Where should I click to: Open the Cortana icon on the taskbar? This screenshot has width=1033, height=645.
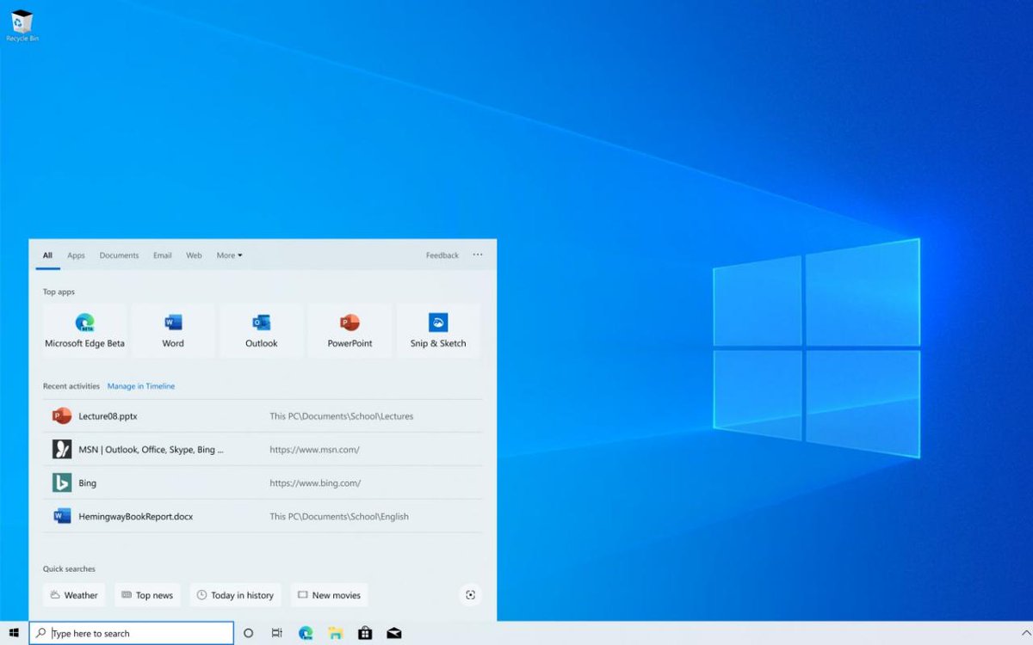pyautogui.click(x=249, y=633)
